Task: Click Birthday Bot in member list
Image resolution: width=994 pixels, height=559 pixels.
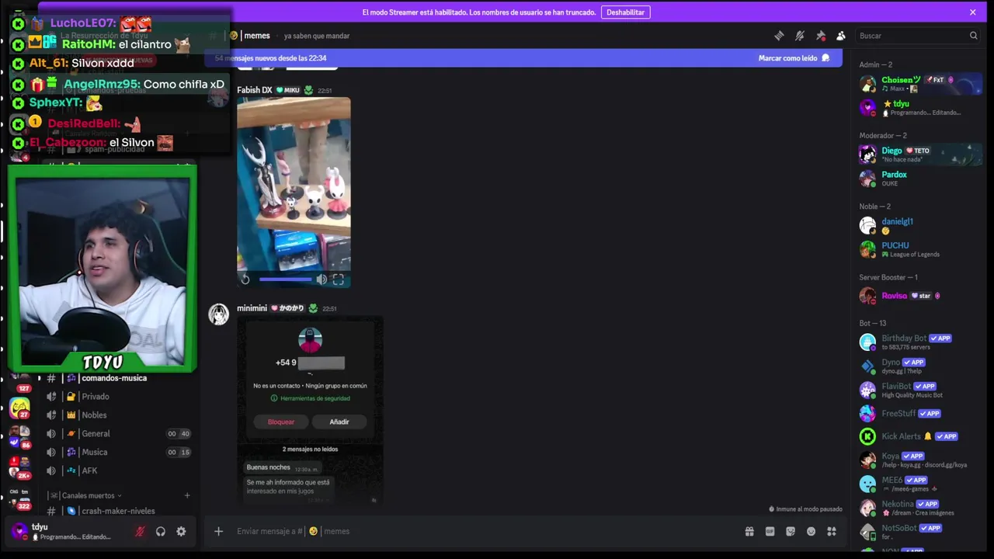Action: point(920,342)
